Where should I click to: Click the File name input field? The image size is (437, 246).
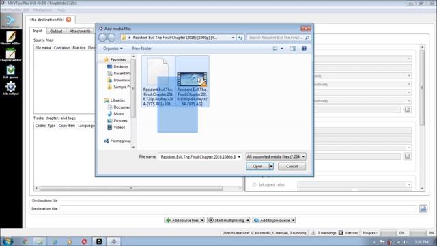(x=197, y=157)
